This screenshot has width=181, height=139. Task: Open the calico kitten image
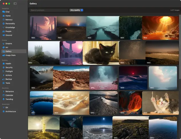(161, 103)
